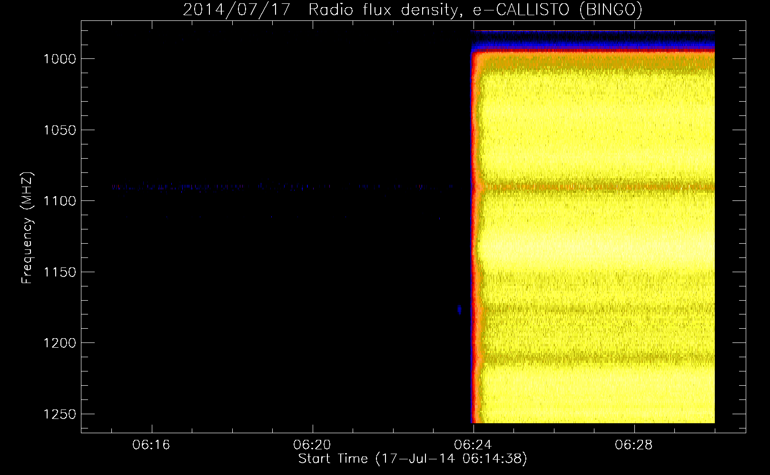Click the 06:20 time tick label

pyautogui.click(x=312, y=445)
